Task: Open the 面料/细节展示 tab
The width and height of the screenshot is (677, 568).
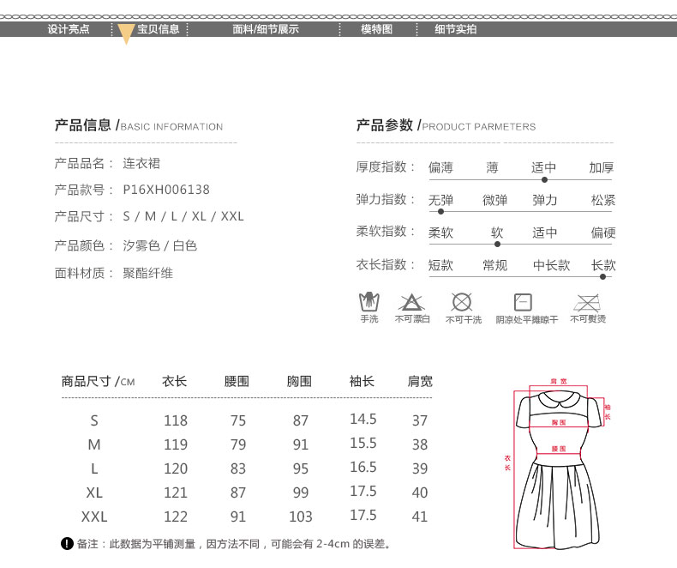Action: [x=266, y=29]
